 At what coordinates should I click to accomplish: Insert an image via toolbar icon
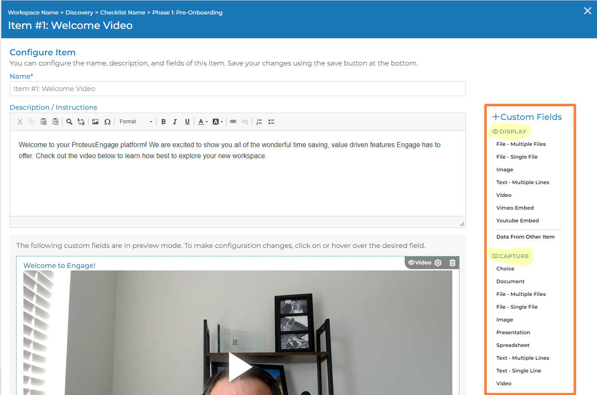point(95,122)
